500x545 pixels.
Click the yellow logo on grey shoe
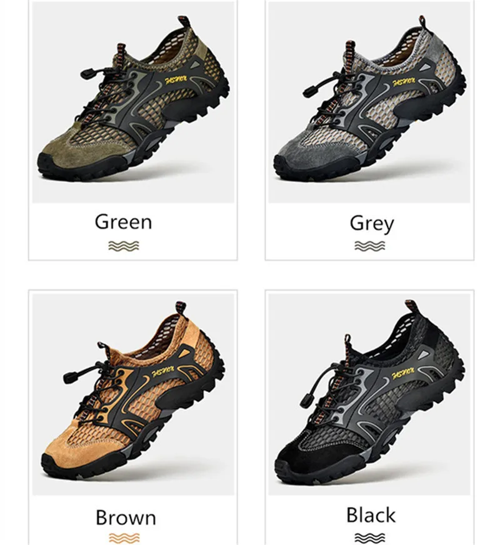404,82
